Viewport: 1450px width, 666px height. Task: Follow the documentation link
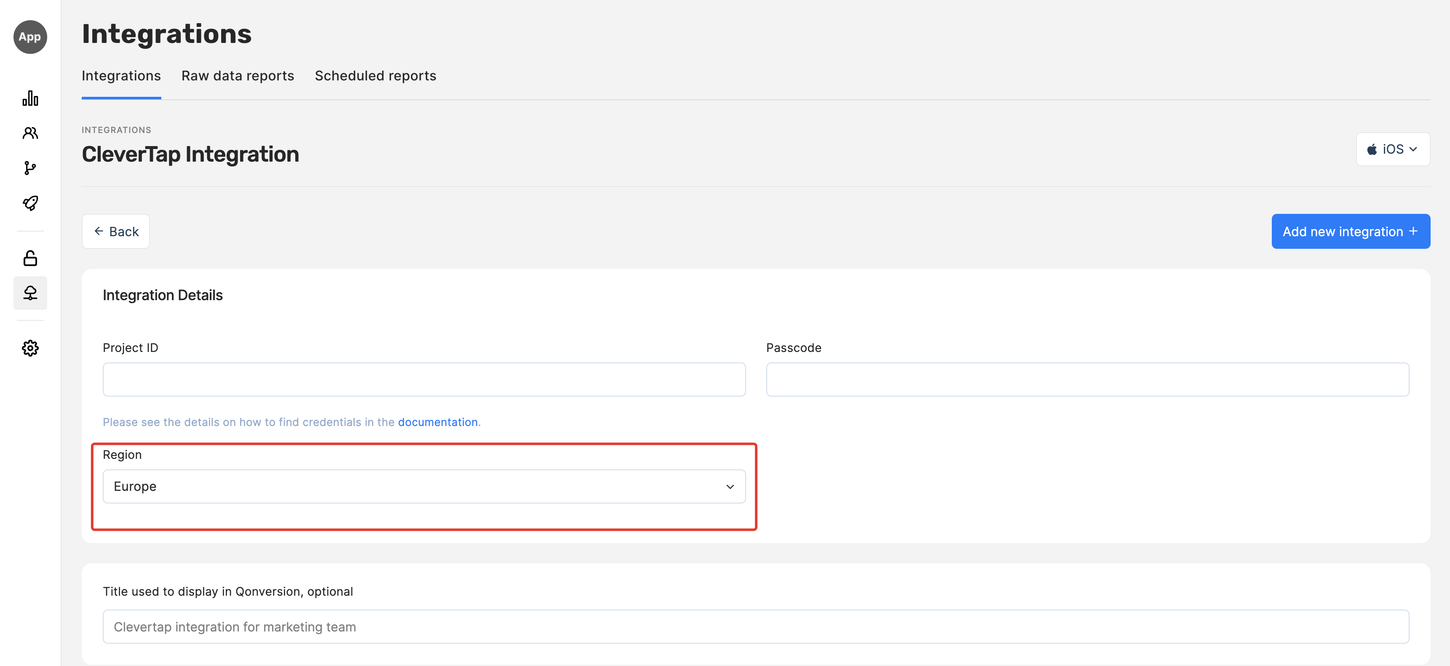pos(437,422)
